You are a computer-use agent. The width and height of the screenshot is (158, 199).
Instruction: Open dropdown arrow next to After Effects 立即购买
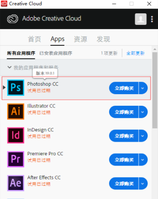[x=143, y=184]
